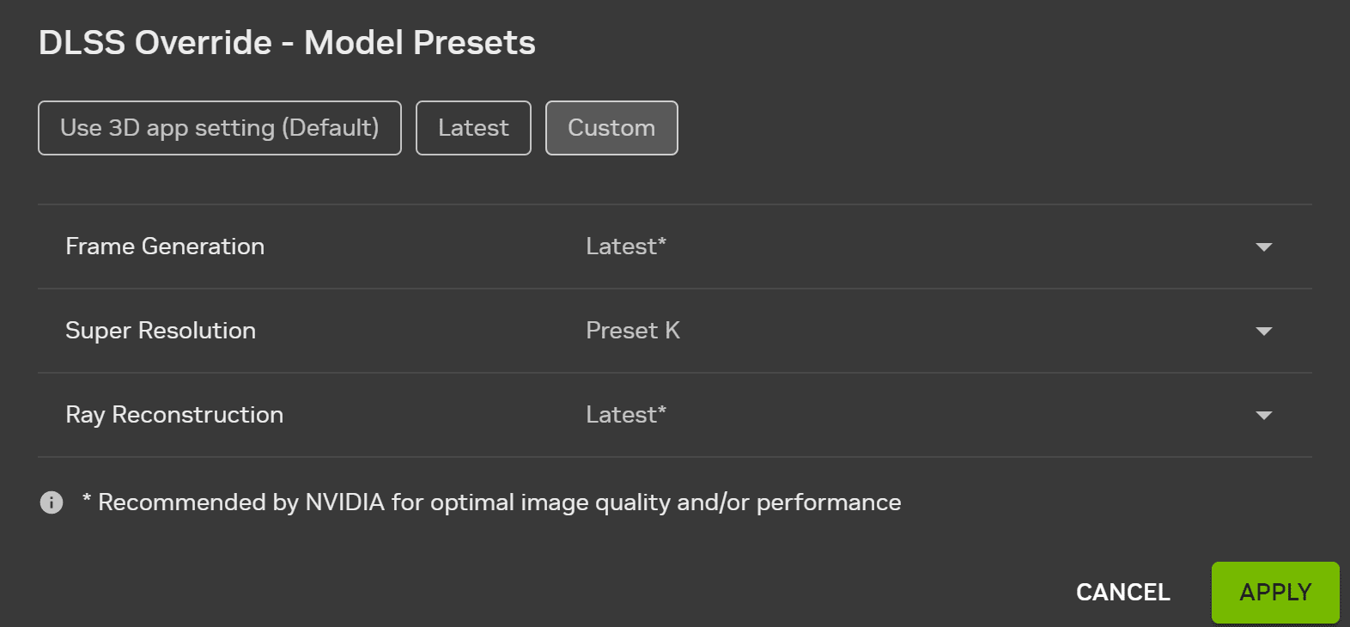Click the asterisk starting the footnote

click(x=87, y=500)
